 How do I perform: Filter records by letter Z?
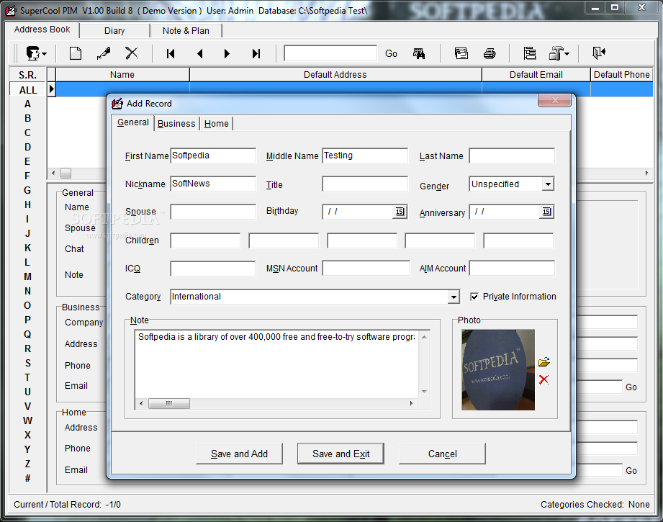point(27,464)
